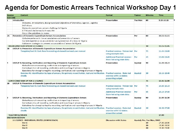Select the 15.00-16.15 time cell
Screen dimensions: 184x138
[x=164, y=86]
